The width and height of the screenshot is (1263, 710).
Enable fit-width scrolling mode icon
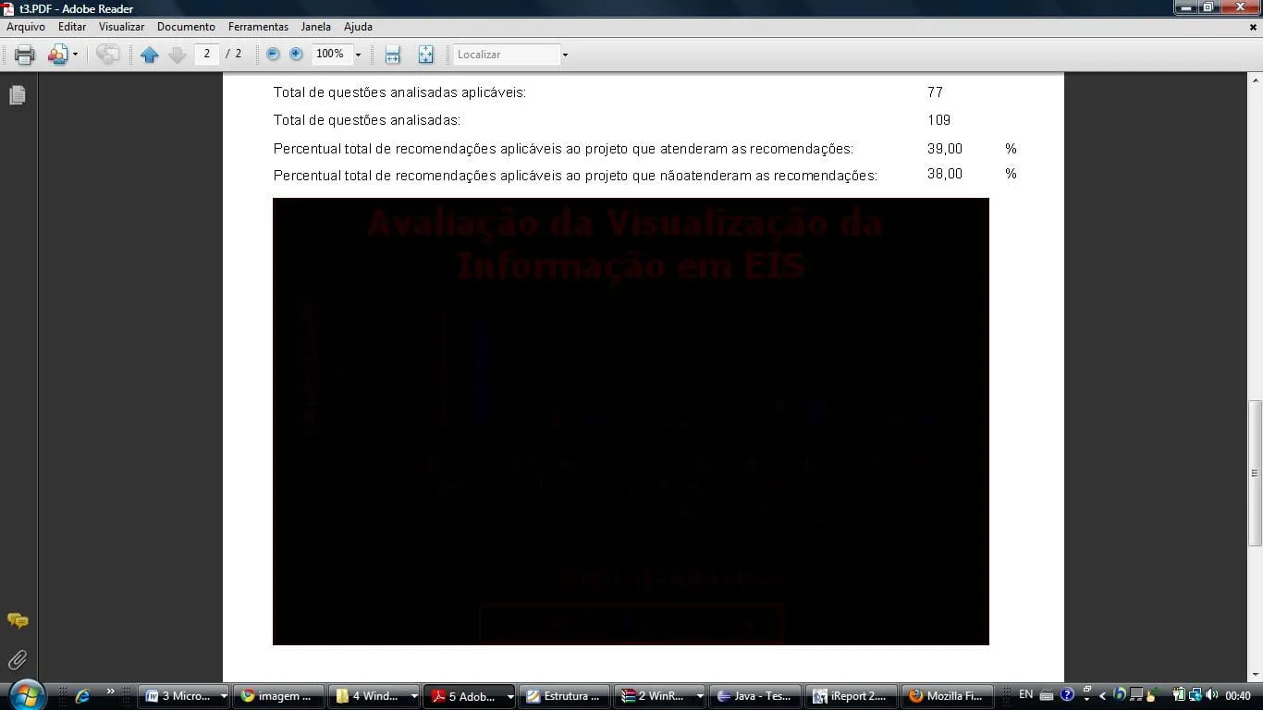(x=392, y=55)
